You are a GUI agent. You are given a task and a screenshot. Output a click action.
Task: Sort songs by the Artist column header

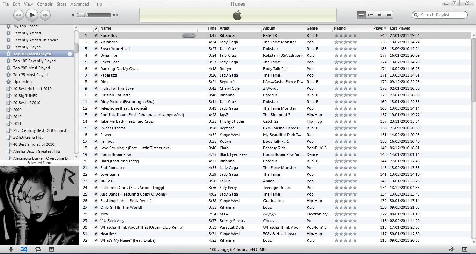point(224,28)
